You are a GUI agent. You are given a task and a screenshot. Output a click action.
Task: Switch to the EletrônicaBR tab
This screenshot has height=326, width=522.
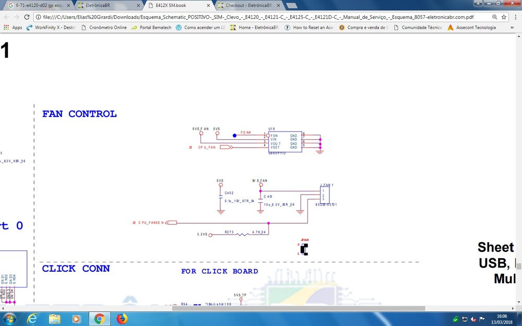coord(107,5)
